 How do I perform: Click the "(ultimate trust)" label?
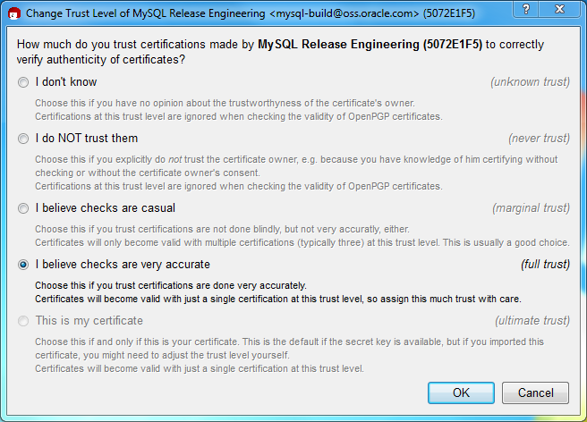point(532,321)
